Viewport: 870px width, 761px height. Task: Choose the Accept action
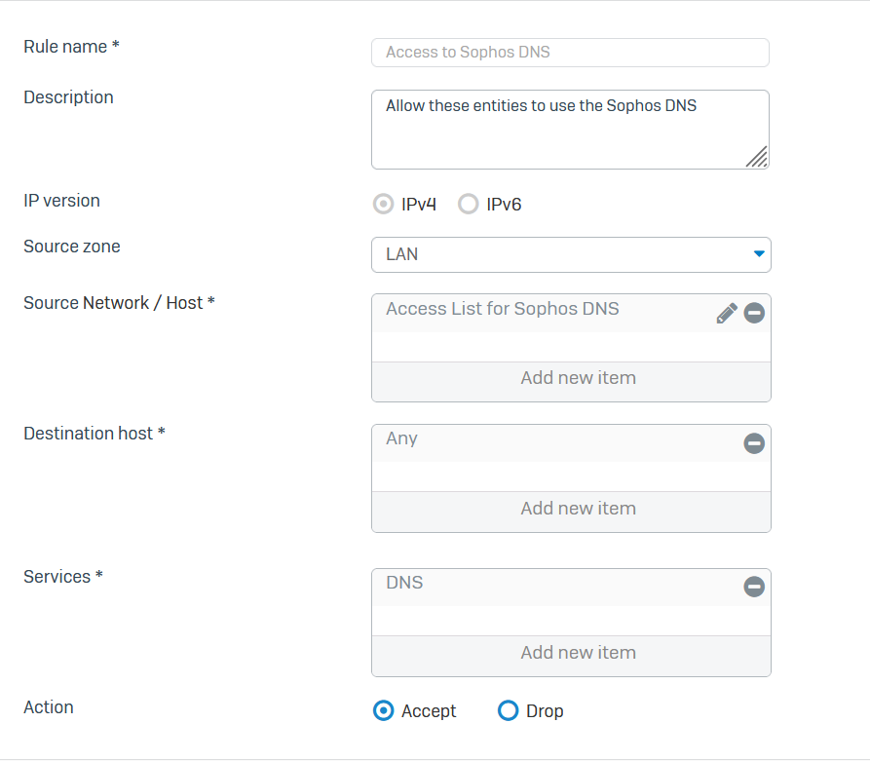384,710
